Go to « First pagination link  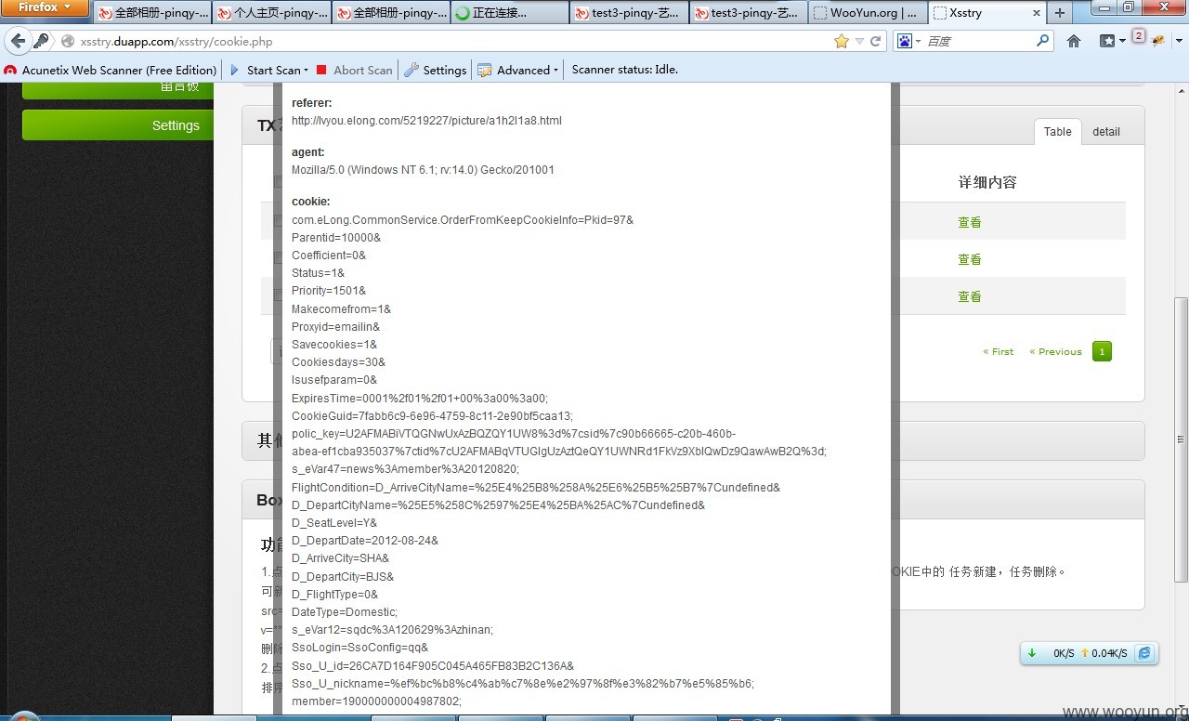click(998, 351)
